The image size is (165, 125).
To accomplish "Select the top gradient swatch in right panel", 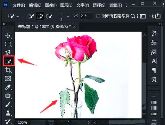I will coord(154,102).
